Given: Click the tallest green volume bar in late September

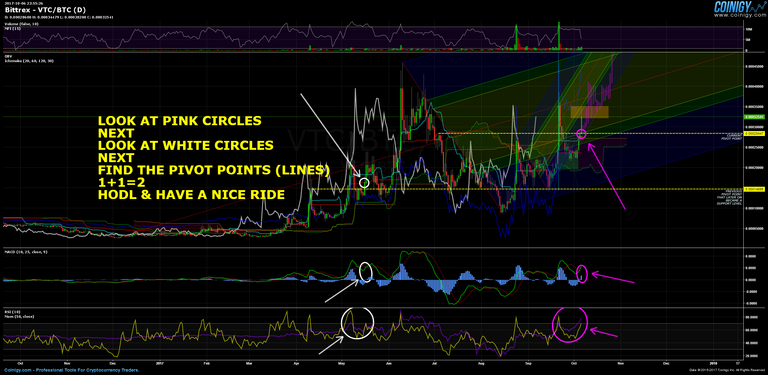Looking at the screenshot, I should (x=559, y=36).
